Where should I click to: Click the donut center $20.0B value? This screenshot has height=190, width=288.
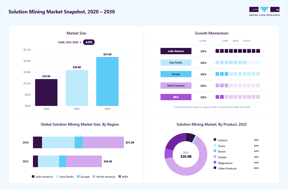pos(186,156)
